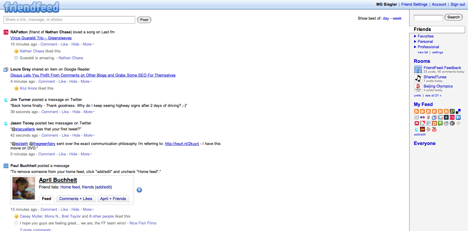Click the share link or message input field
Screen dimensions: 468x231
coord(69,20)
